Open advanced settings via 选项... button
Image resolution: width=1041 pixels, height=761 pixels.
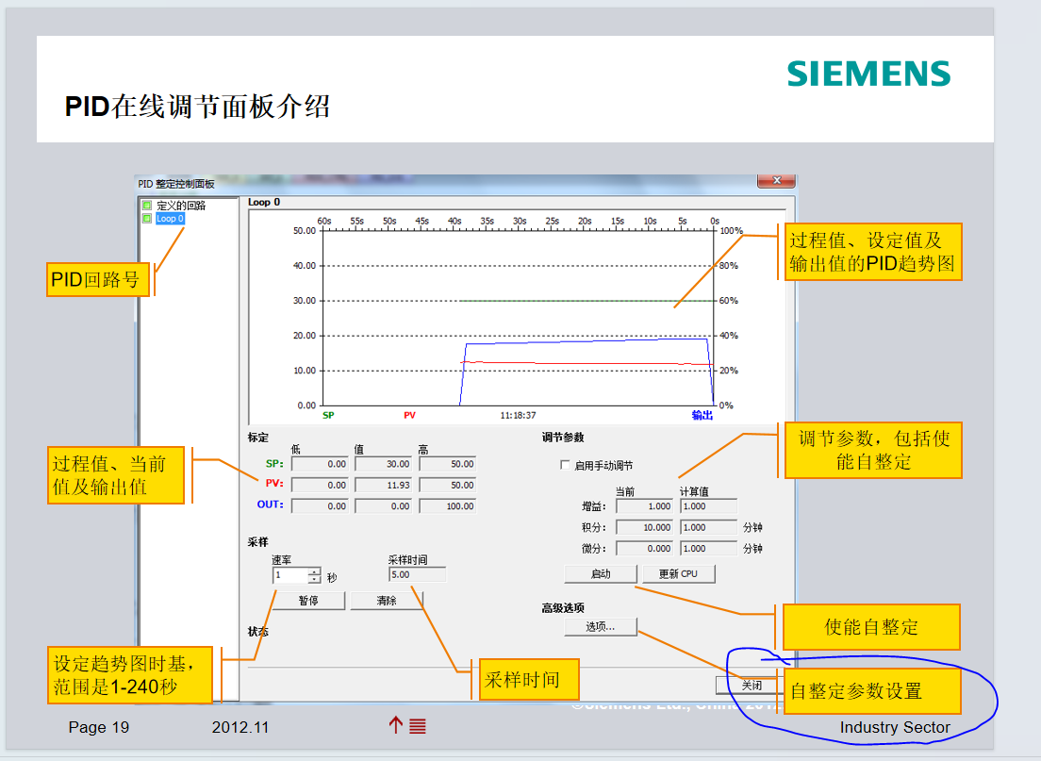(601, 626)
